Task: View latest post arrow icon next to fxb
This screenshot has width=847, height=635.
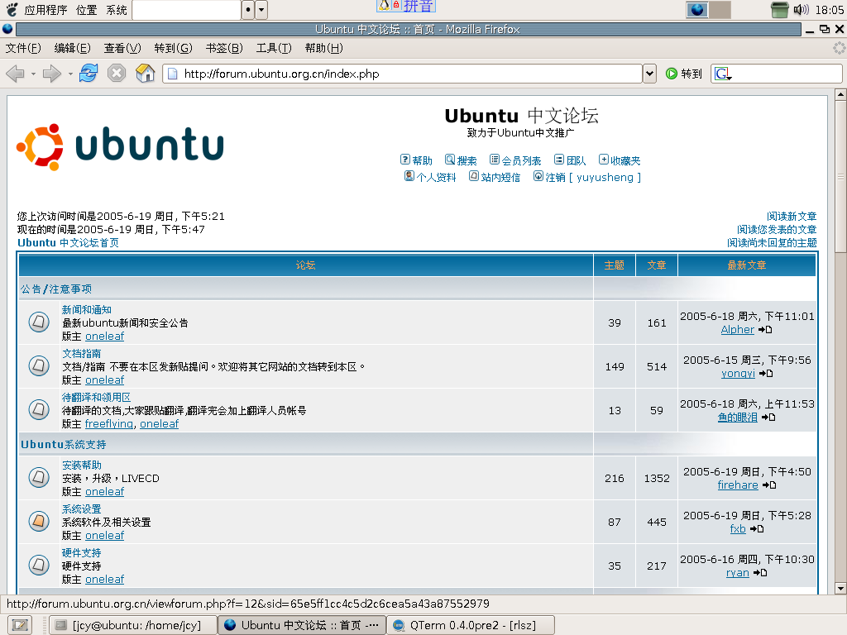Action: pyautogui.click(x=757, y=528)
